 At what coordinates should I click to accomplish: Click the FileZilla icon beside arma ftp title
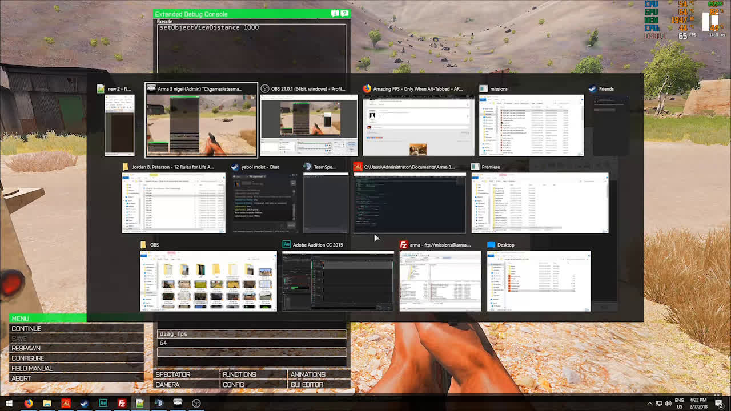click(404, 244)
